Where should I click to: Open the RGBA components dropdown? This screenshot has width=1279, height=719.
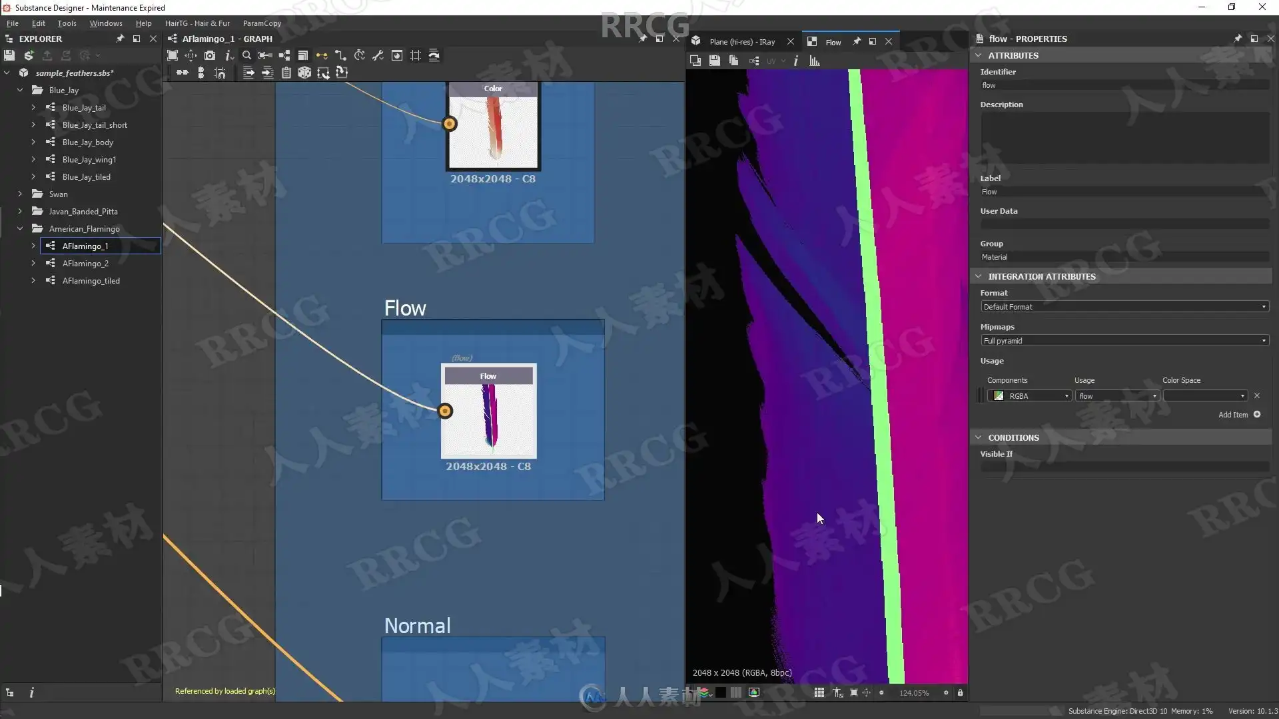tap(1029, 396)
